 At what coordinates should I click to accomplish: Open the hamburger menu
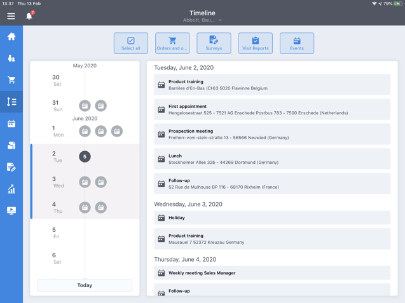(x=11, y=16)
